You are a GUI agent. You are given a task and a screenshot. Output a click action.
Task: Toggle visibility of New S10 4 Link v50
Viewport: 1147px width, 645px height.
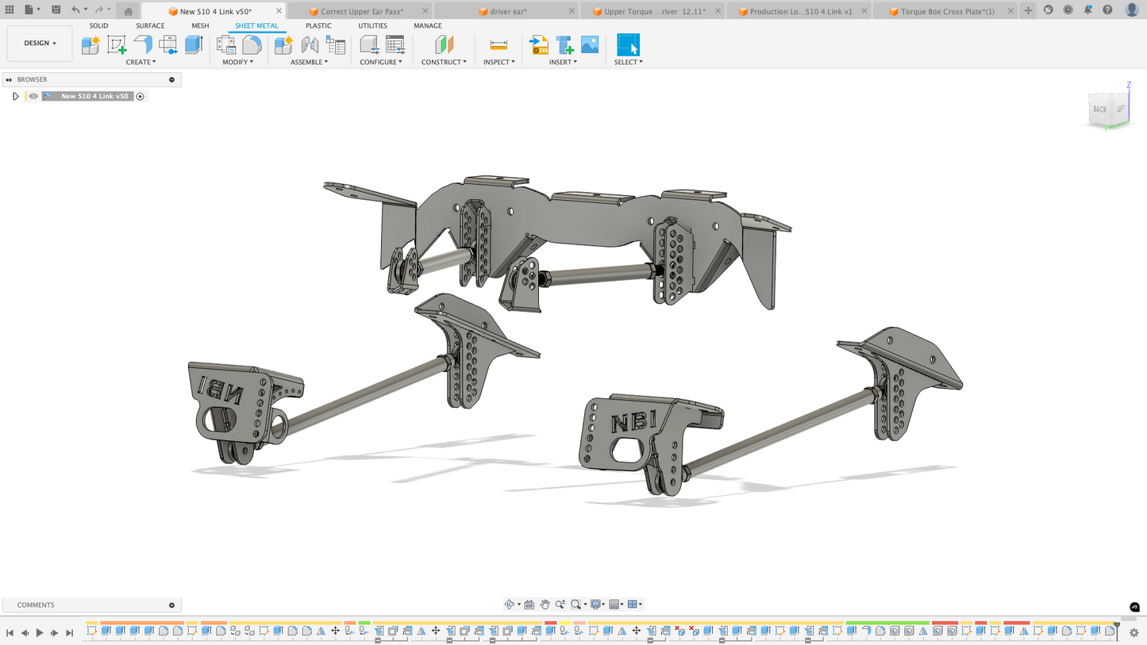[33, 96]
